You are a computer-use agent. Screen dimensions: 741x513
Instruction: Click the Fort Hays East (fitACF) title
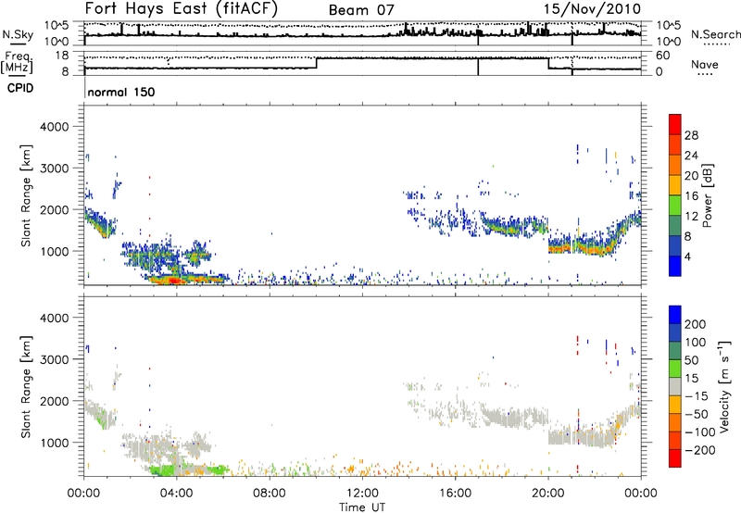pos(181,9)
